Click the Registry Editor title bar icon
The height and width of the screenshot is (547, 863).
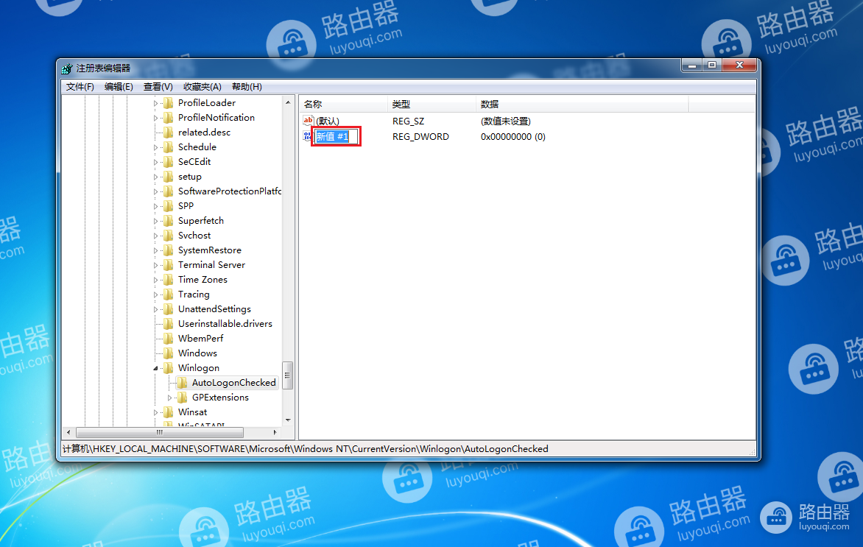(67, 68)
